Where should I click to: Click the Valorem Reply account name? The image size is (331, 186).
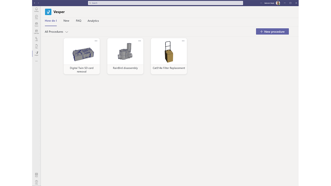[x=269, y=3]
